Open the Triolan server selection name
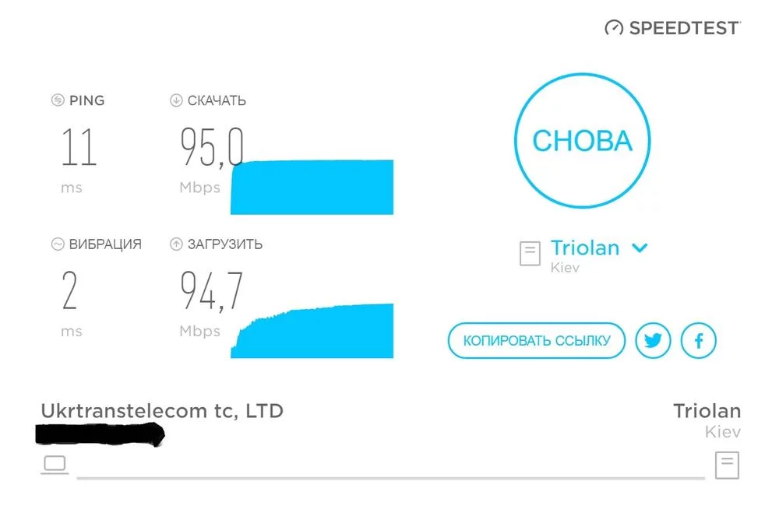 click(x=585, y=248)
